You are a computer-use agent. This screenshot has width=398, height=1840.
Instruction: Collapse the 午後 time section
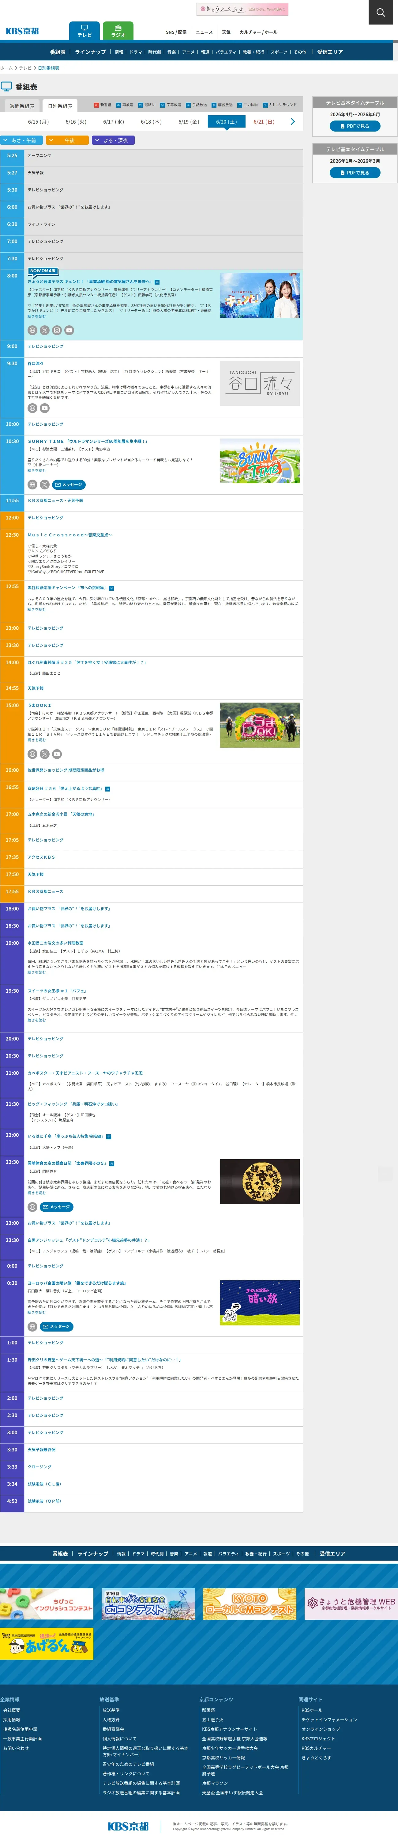[67, 140]
